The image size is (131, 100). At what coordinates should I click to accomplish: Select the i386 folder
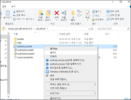pos(18,43)
